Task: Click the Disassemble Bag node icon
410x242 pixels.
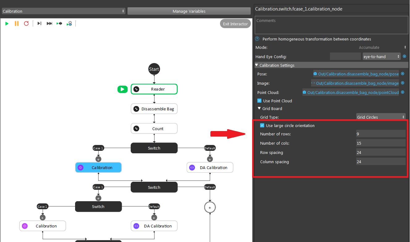Action: click(136, 109)
